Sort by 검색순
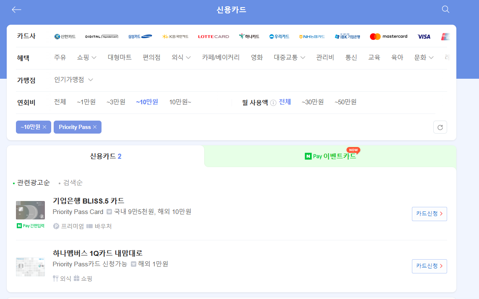This screenshot has width=479, height=299. tap(73, 183)
